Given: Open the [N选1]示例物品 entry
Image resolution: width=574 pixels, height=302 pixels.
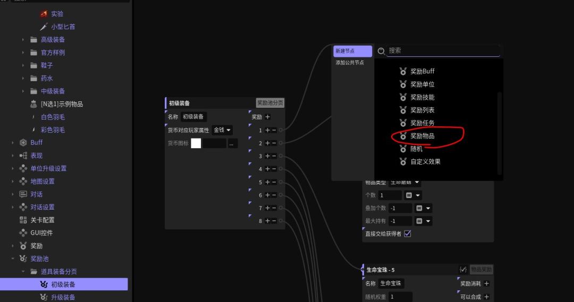Looking at the screenshot, I should pos(62,104).
